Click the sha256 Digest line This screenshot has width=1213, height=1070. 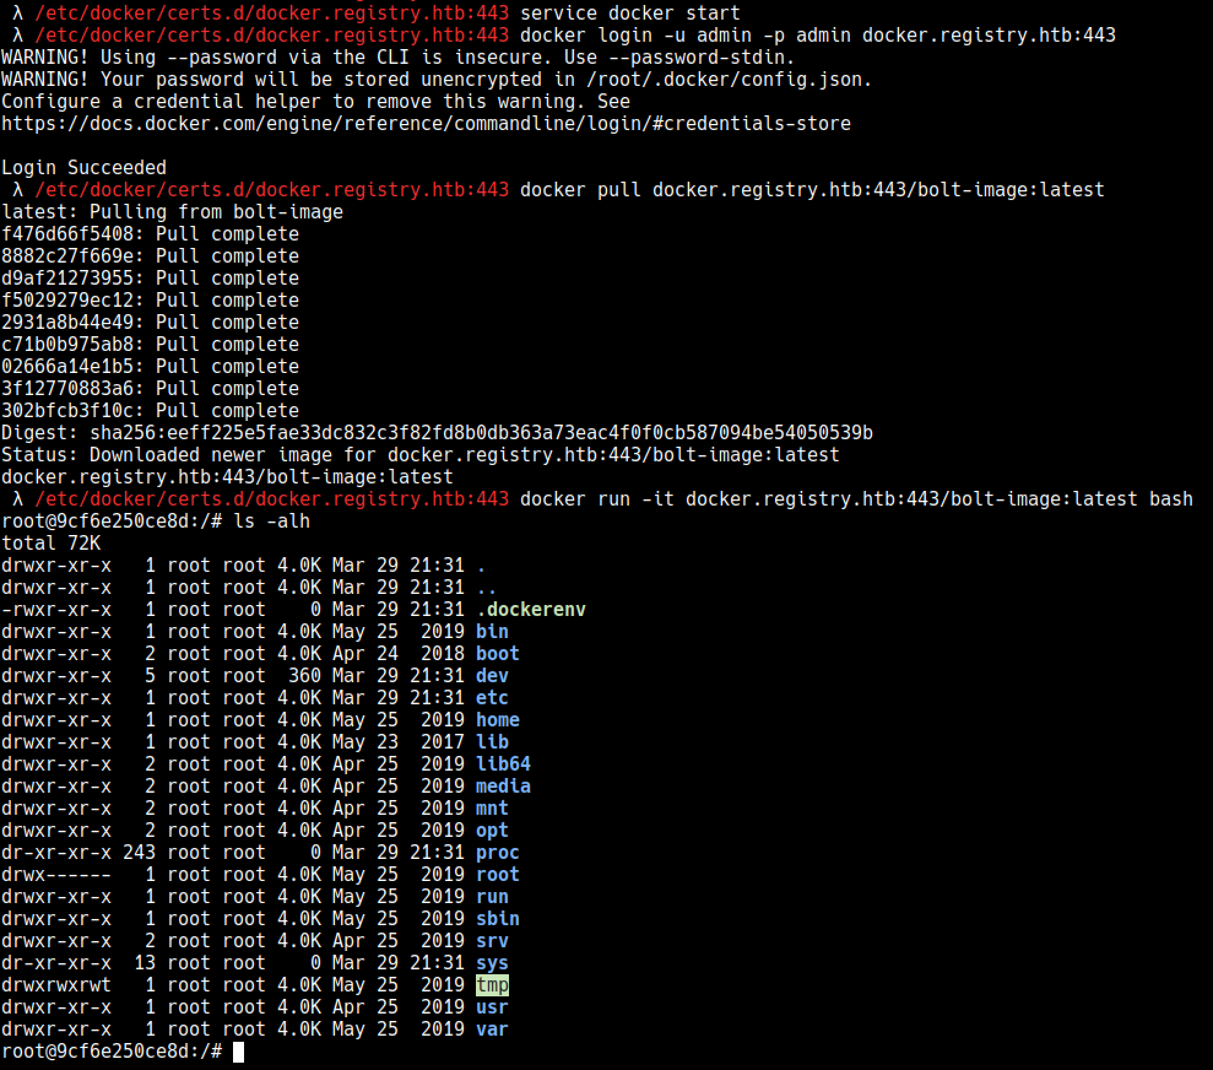437,433
